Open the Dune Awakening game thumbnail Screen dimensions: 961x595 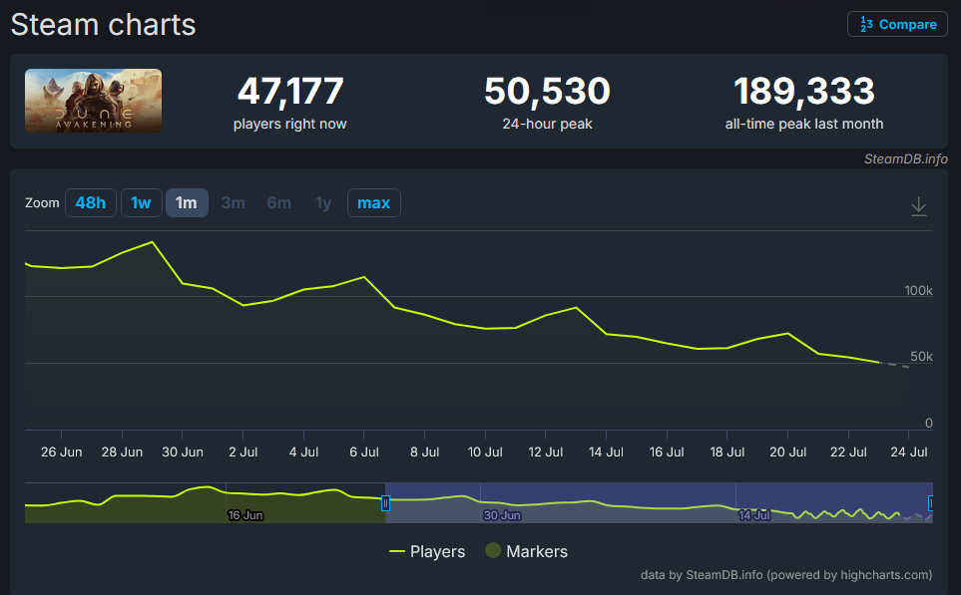tap(93, 101)
